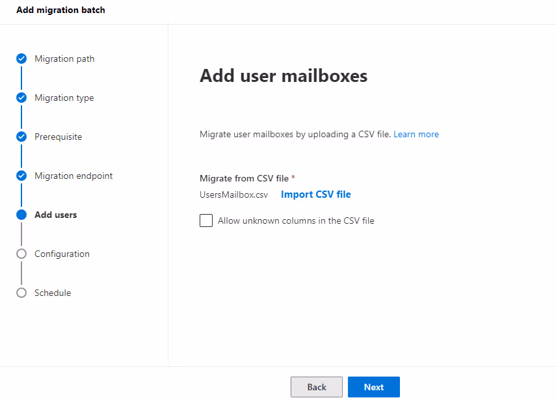Screen dimensions: 556x400
Task: Open the Learn more link
Action: (x=416, y=134)
